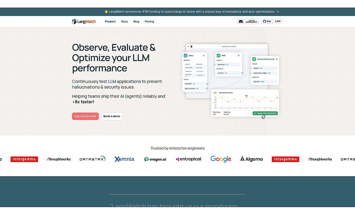
Task: Click the Xomnia logo
Action: click(x=124, y=159)
